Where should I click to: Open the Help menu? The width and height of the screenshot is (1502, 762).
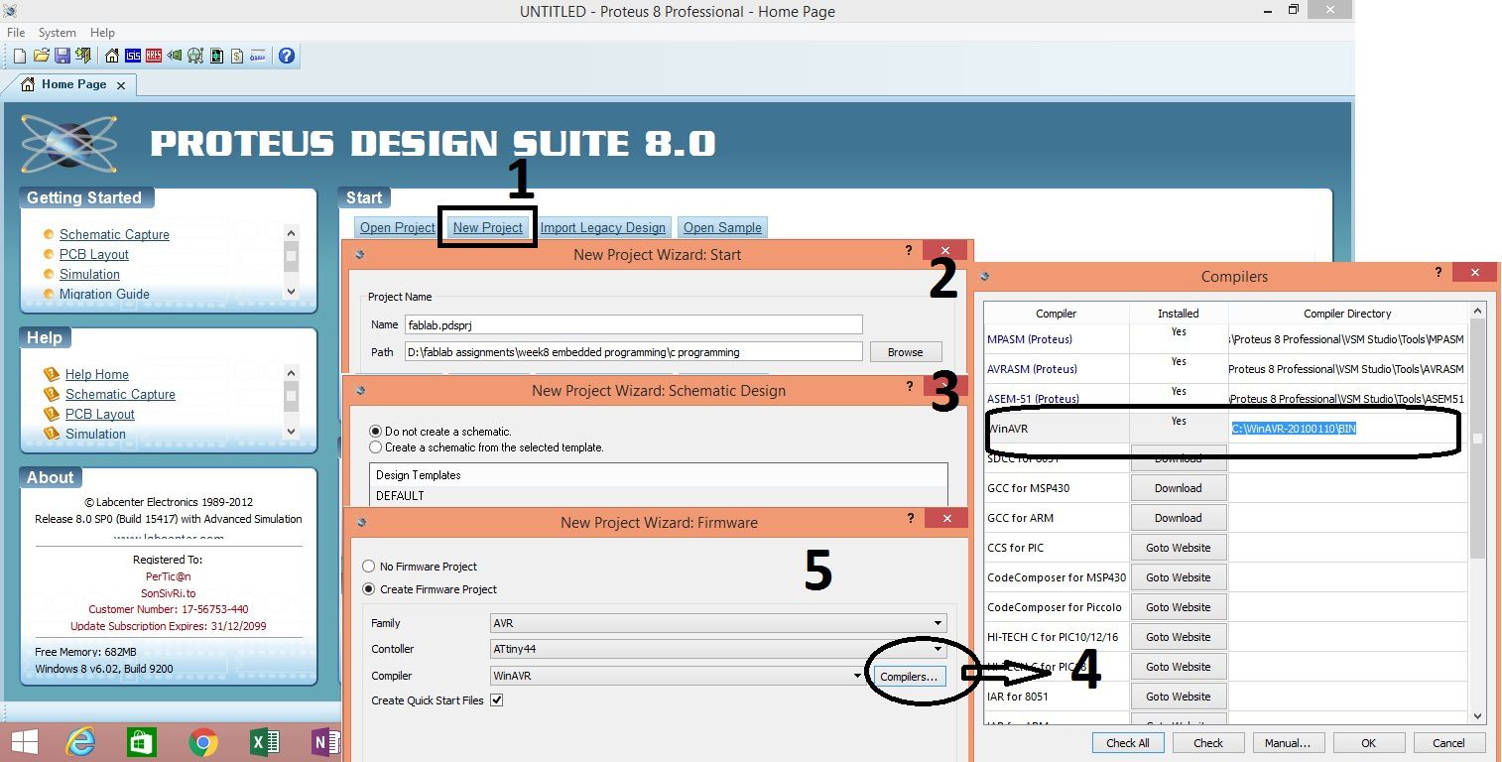[103, 33]
